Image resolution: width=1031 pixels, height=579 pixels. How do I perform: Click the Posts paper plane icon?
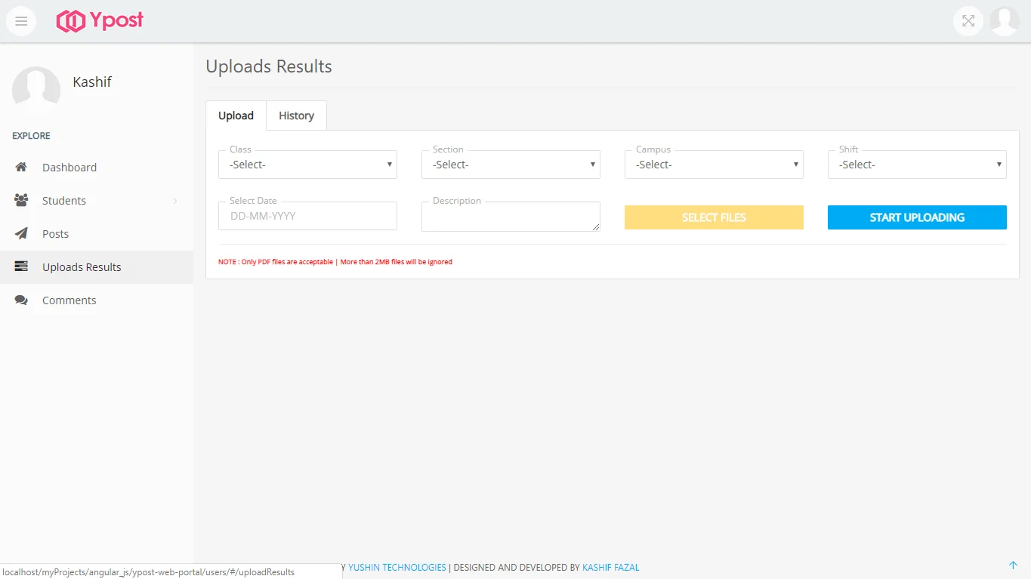21,234
